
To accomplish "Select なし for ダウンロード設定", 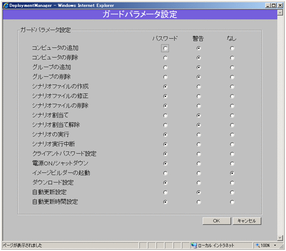I will (x=232, y=183).
